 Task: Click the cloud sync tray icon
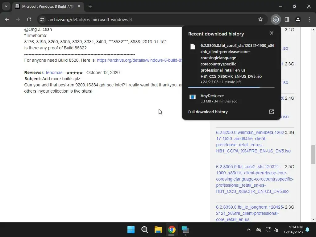click(x=259, y=230)
